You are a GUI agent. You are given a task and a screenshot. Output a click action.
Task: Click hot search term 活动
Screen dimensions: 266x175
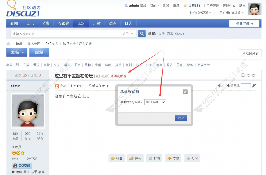(161, 34)
